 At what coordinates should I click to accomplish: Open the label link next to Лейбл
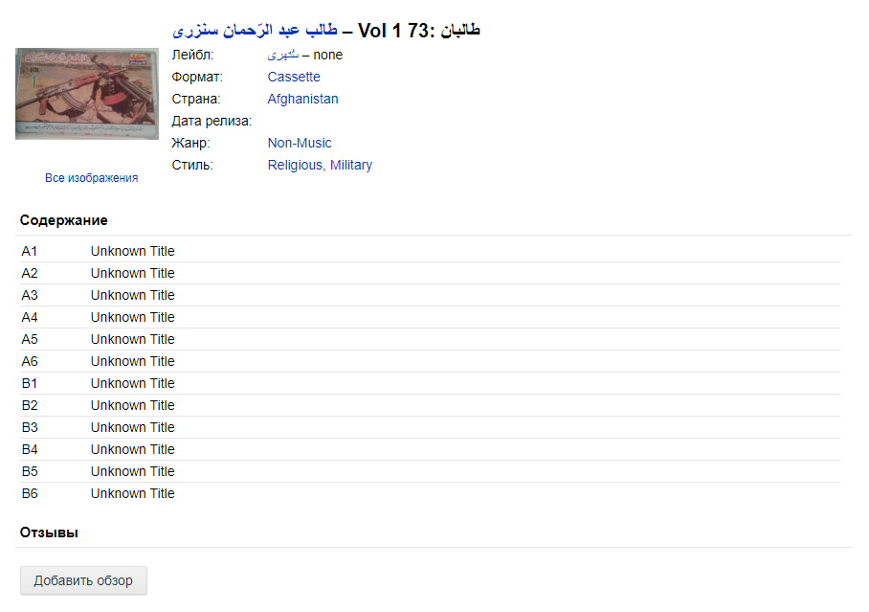pyautogui.click(x=283, y=55)
